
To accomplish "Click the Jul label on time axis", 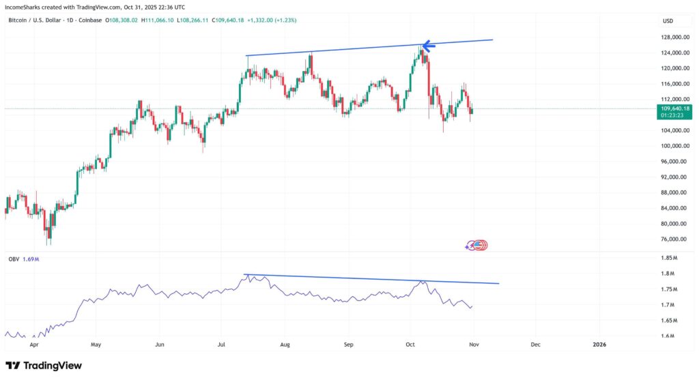I will [222, 345].
